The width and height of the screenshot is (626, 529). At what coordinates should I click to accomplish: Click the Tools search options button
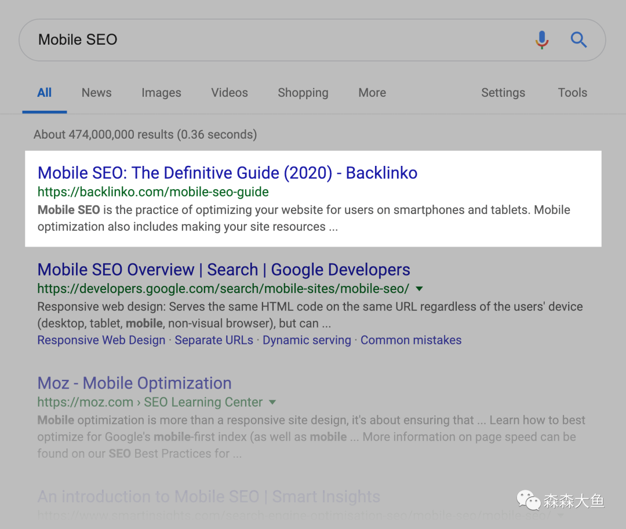tap(572, 93)
